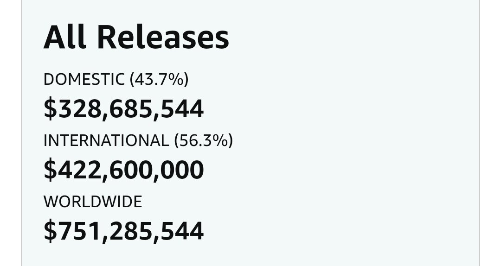
Task: Click the WORLDWIDE label
Action: [93, 202]
